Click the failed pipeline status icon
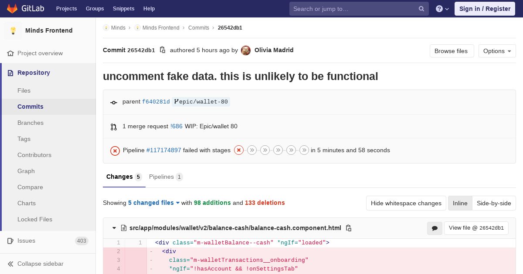Image resolution: width=523 pixels, height=274 pixels. (115, 150)
